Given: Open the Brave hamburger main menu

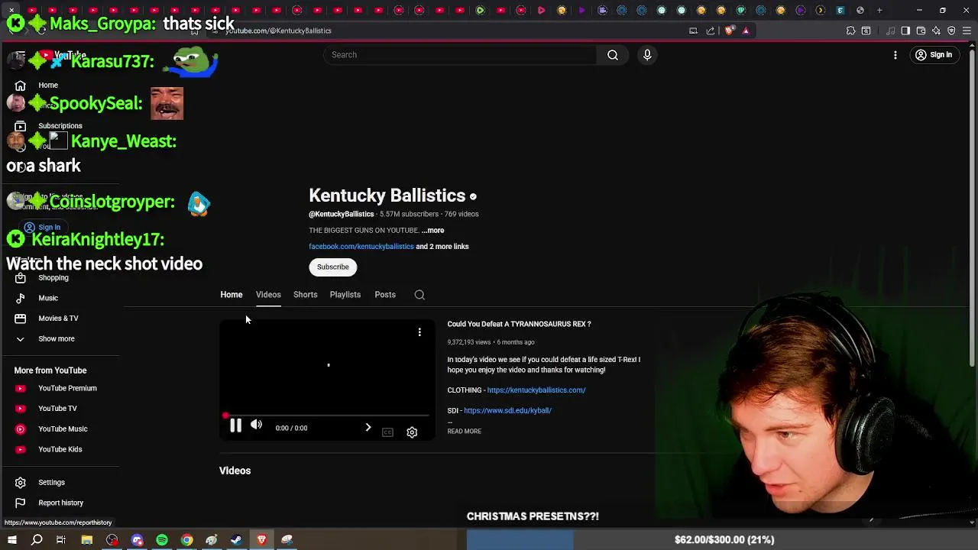Looking at the screenshot, I should click(x=967, y=31).
